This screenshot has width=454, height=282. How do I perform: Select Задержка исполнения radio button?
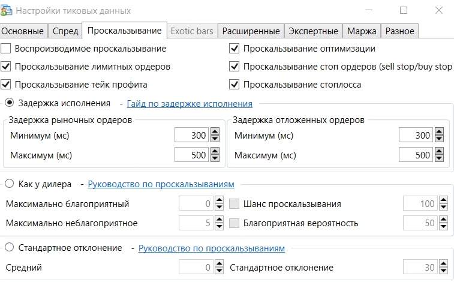coord(9,103)
